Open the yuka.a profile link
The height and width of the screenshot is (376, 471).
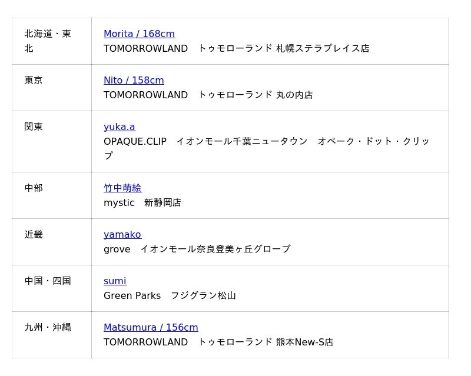click(x=120, y=127)
